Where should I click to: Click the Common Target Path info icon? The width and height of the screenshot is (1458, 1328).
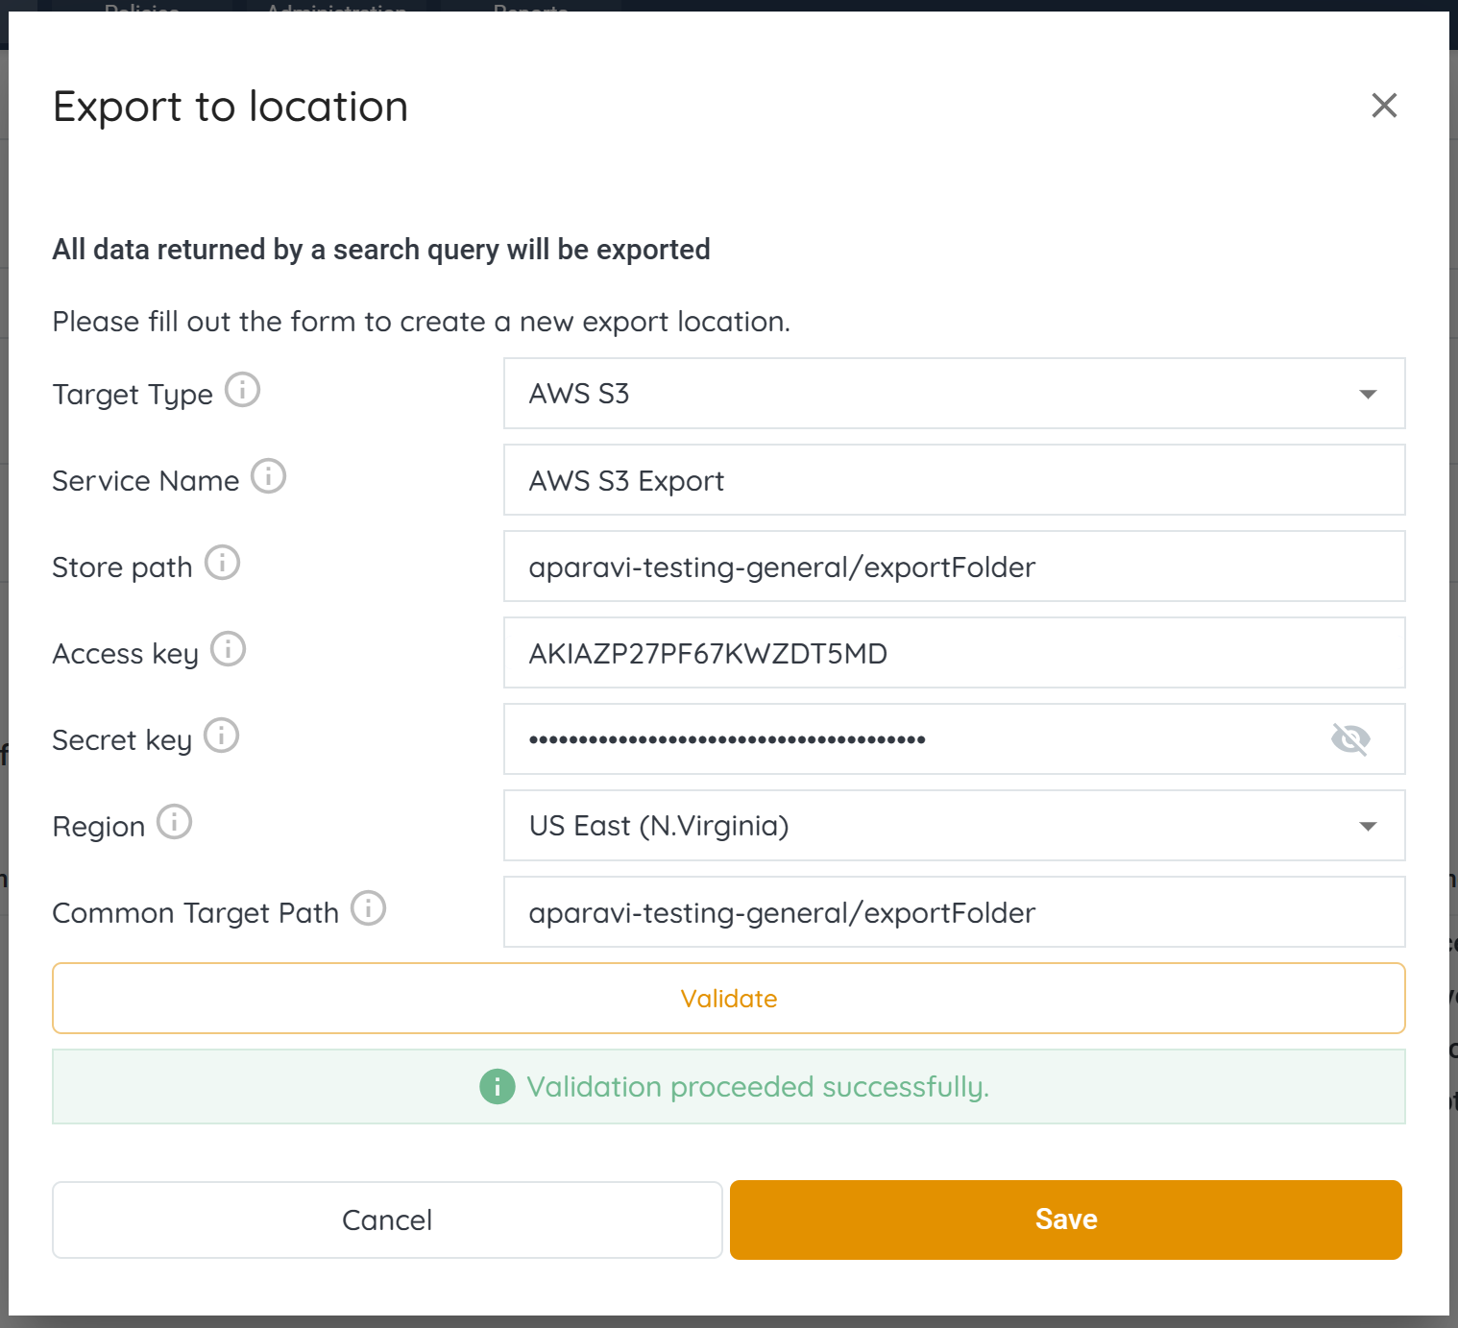point(368,908)
